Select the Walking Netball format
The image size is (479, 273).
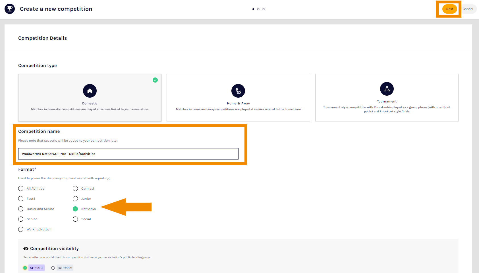(21, 229)
